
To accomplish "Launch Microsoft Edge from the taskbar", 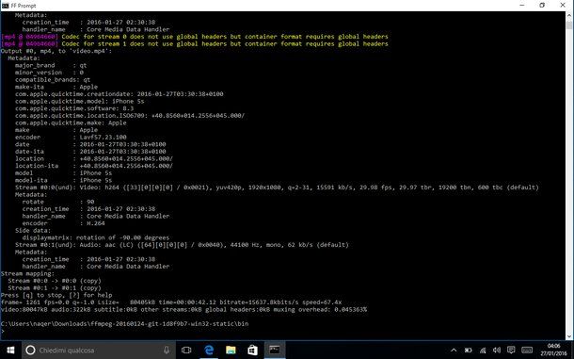I will (209, 351).
